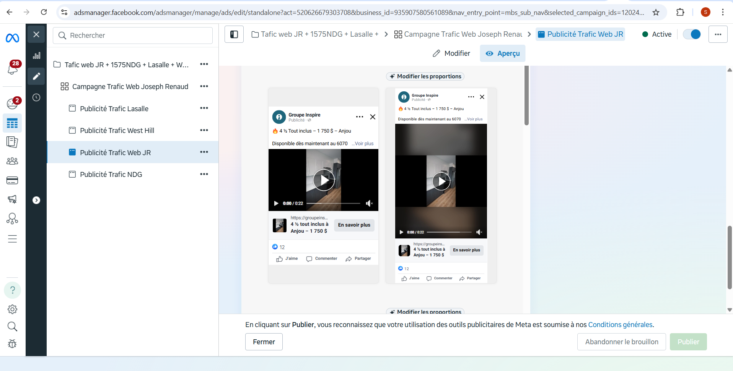
Task: Click the Meta logo icon
Action: click(x=12, y=38)
